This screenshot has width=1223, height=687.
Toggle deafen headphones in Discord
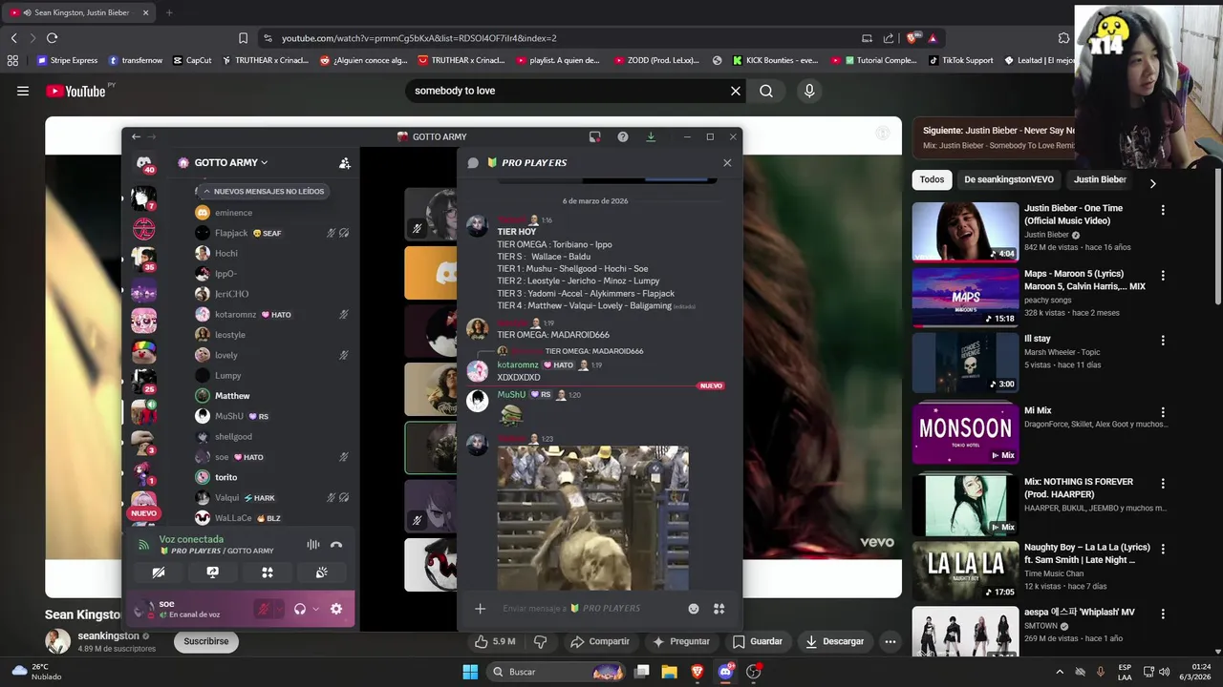[x=300, y=609]
